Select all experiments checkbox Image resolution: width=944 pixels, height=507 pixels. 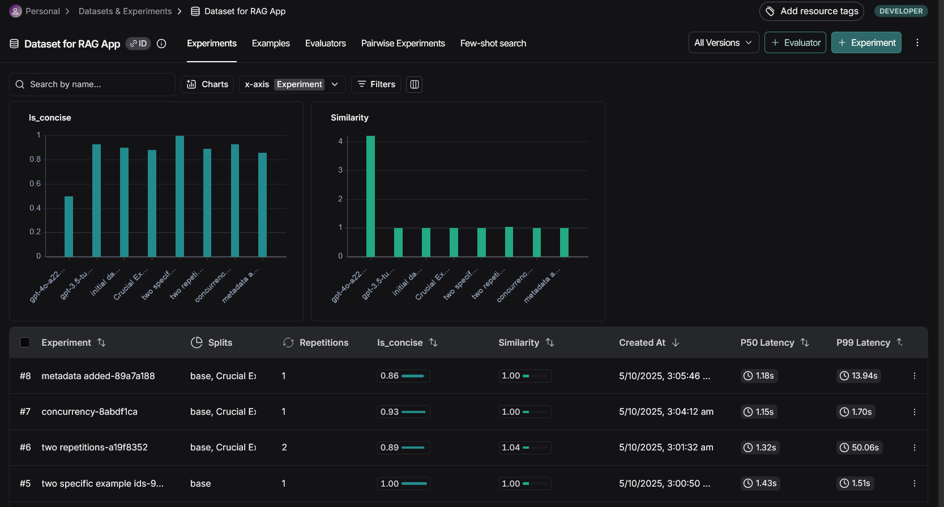[x=25, y=342]
